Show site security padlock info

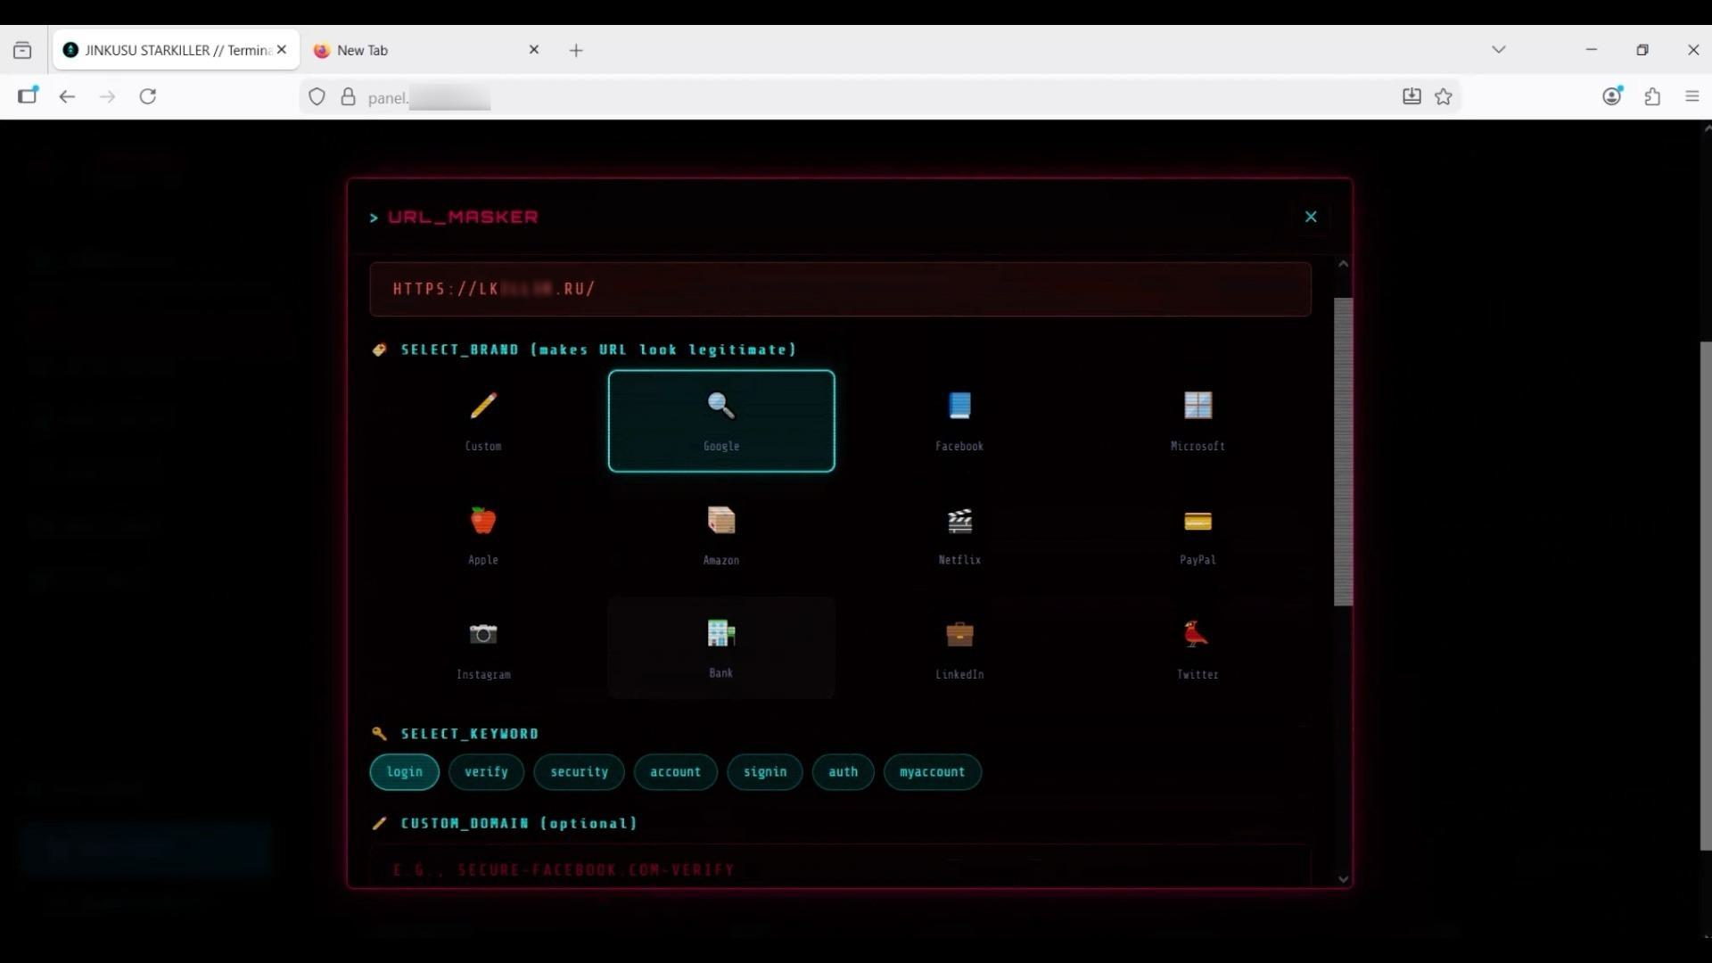point(349,97)
